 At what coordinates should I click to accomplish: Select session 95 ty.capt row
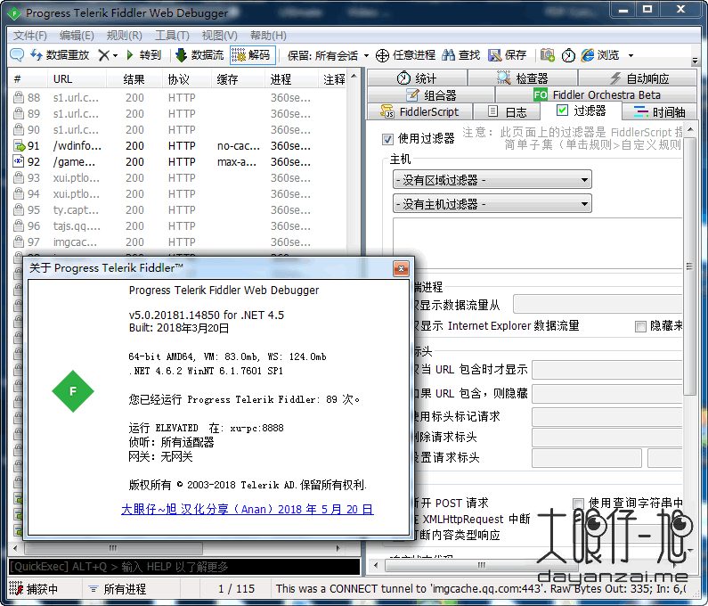click(x=179, y=210)
